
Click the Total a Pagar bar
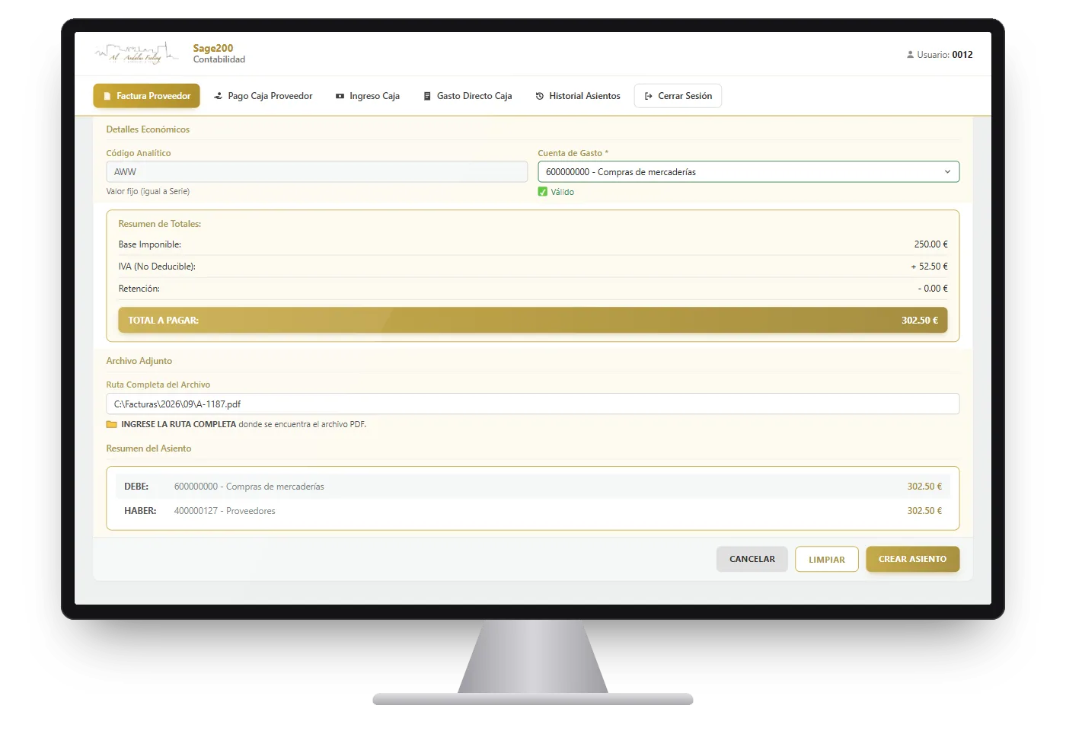tap(533, 321)
